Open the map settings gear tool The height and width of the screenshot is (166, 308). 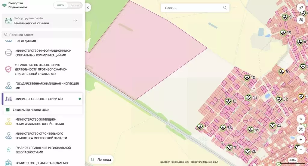(301, 20)
